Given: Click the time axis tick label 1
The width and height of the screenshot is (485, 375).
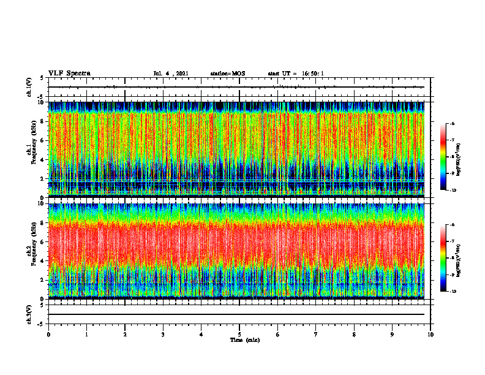Looking at the screenshot, I should pyautogui.click(x=86, y=335).
